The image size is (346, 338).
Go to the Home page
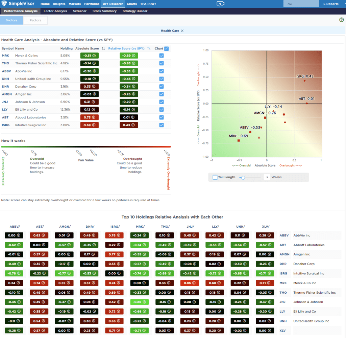45,4
